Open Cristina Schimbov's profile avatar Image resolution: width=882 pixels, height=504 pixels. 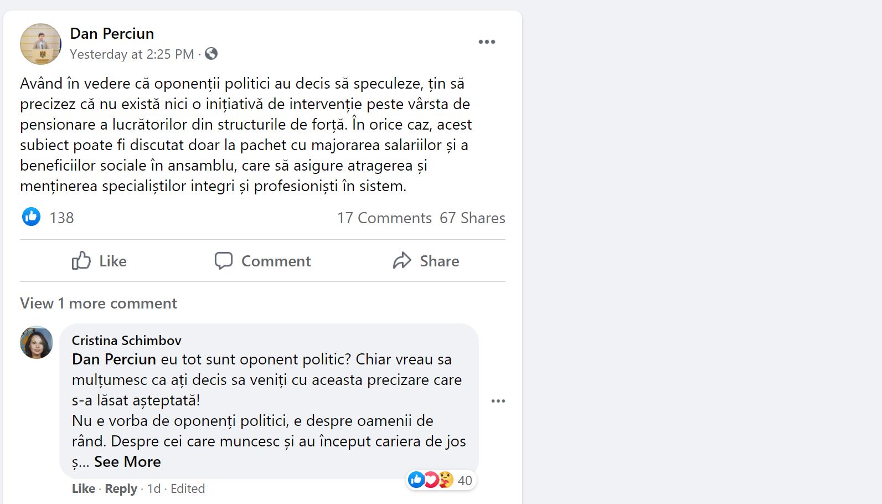tap(37, 342)
